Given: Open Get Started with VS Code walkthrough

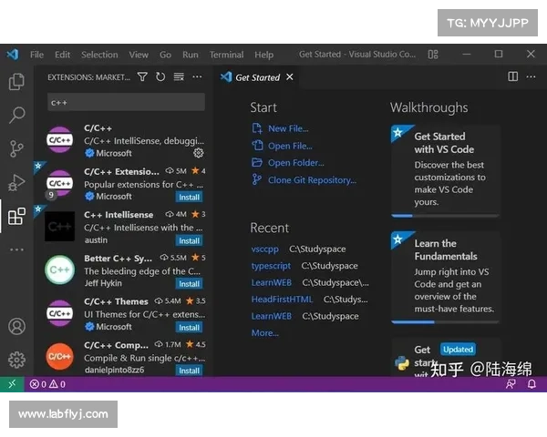Looking at the screenshot, I should pos(446,171).
